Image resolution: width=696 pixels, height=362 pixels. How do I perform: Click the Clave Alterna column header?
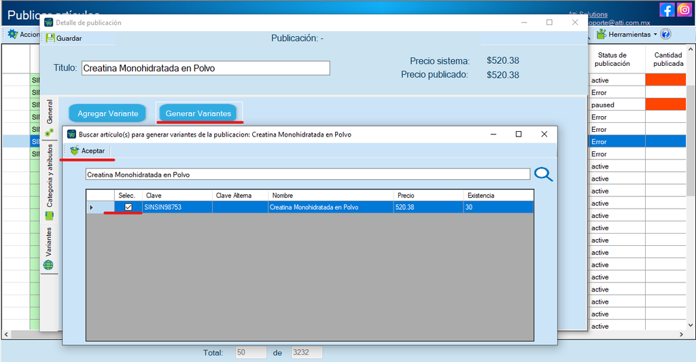pyautogui.click(x=240, y=195)
